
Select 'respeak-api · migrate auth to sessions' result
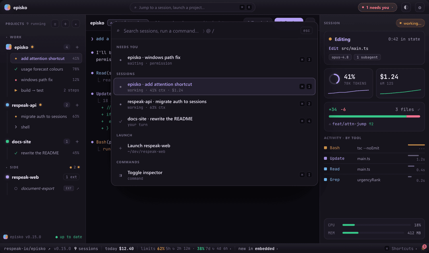(x=214, y=104)
